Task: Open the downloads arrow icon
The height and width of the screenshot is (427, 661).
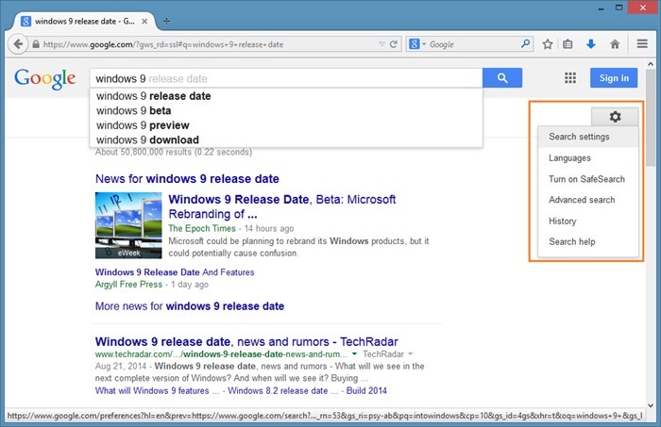Action: 591,43
